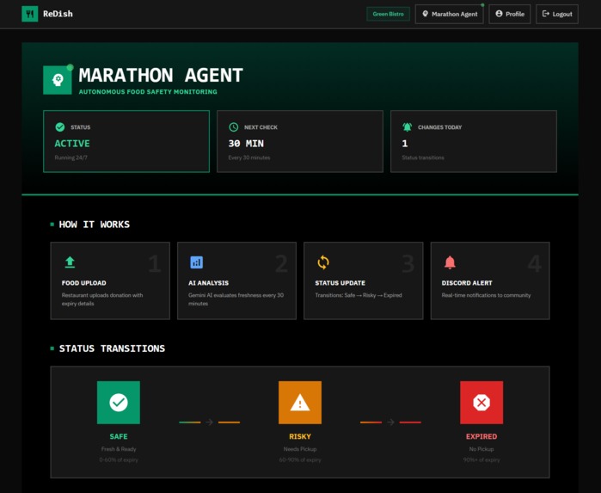The height and width of the screenshot is (493, 601).
Task: Click the arrow between Safe and Risky
Action: 209,422
